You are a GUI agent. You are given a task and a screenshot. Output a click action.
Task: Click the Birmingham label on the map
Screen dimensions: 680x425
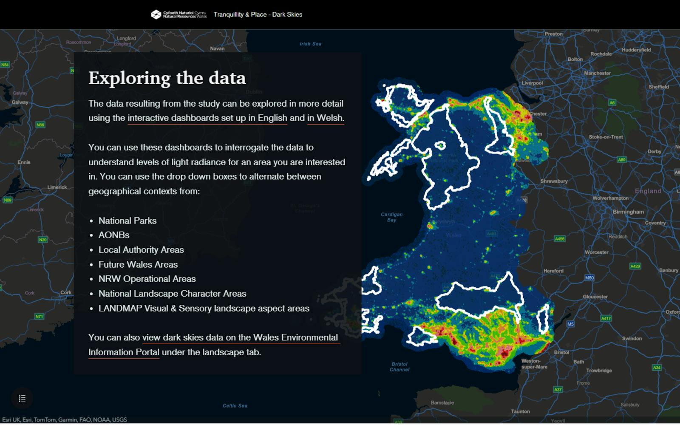(628, 212)
